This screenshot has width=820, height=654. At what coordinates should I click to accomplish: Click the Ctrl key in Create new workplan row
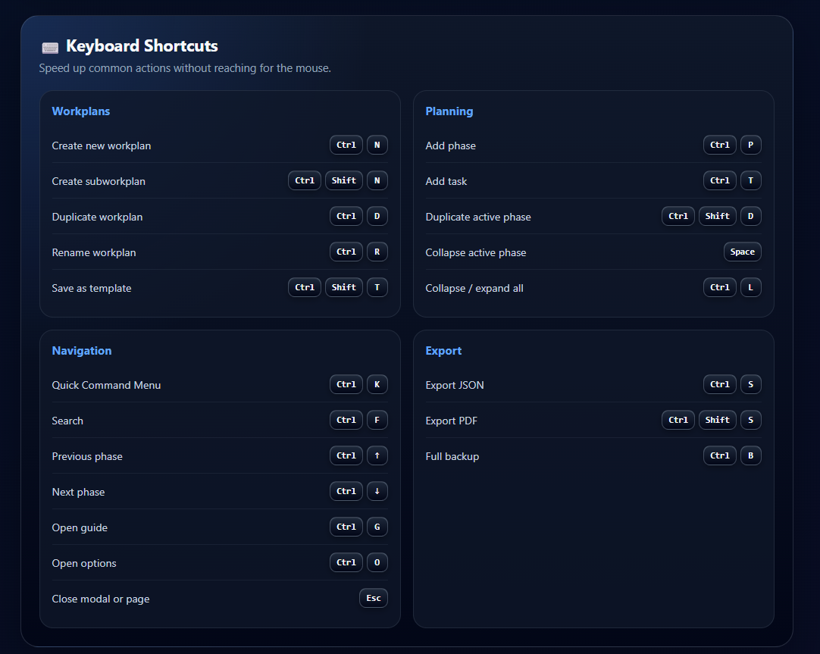pyautogui.click(x=346, y=145)
